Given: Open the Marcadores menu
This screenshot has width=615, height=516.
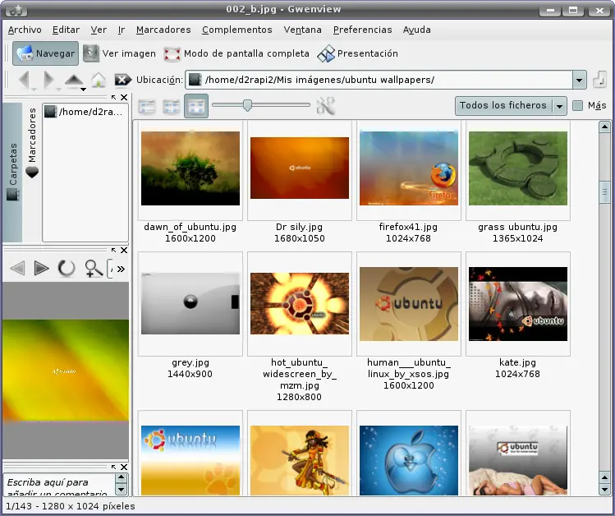Looking at the screenshot, I should tap(163, 30).
